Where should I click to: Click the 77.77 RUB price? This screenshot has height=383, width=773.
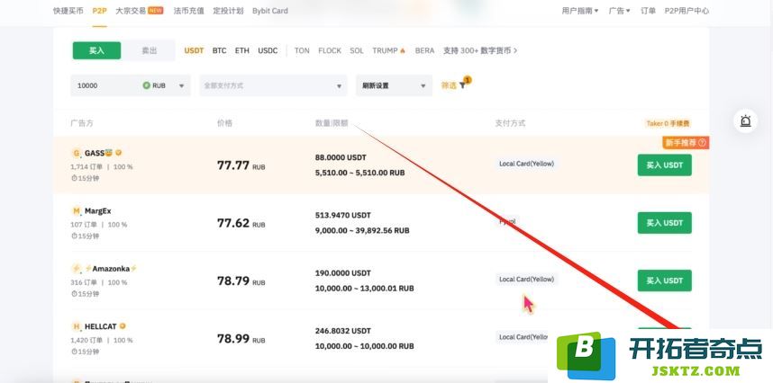coord(241,165)
